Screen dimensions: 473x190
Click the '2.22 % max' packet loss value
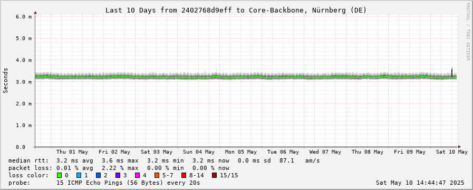[120, 168]
